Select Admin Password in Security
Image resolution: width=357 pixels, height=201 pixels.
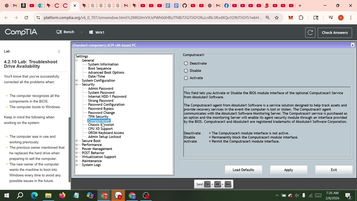(x=100, y=88)
